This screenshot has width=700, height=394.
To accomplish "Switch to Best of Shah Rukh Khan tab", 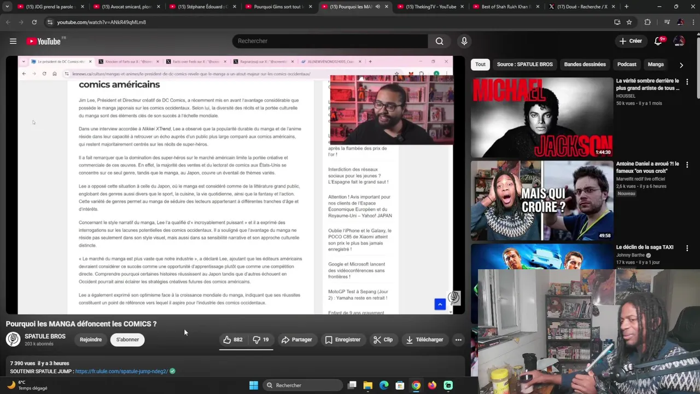I will 506,7.
